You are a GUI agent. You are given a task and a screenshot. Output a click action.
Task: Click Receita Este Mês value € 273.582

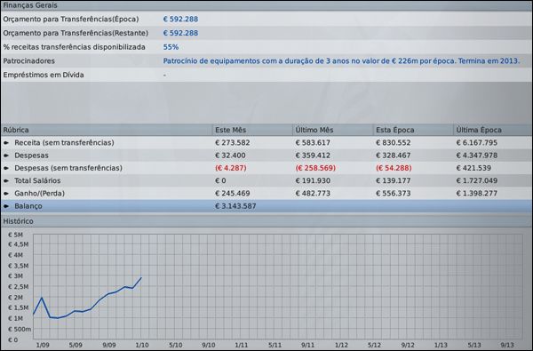click(x=233, y=142)
